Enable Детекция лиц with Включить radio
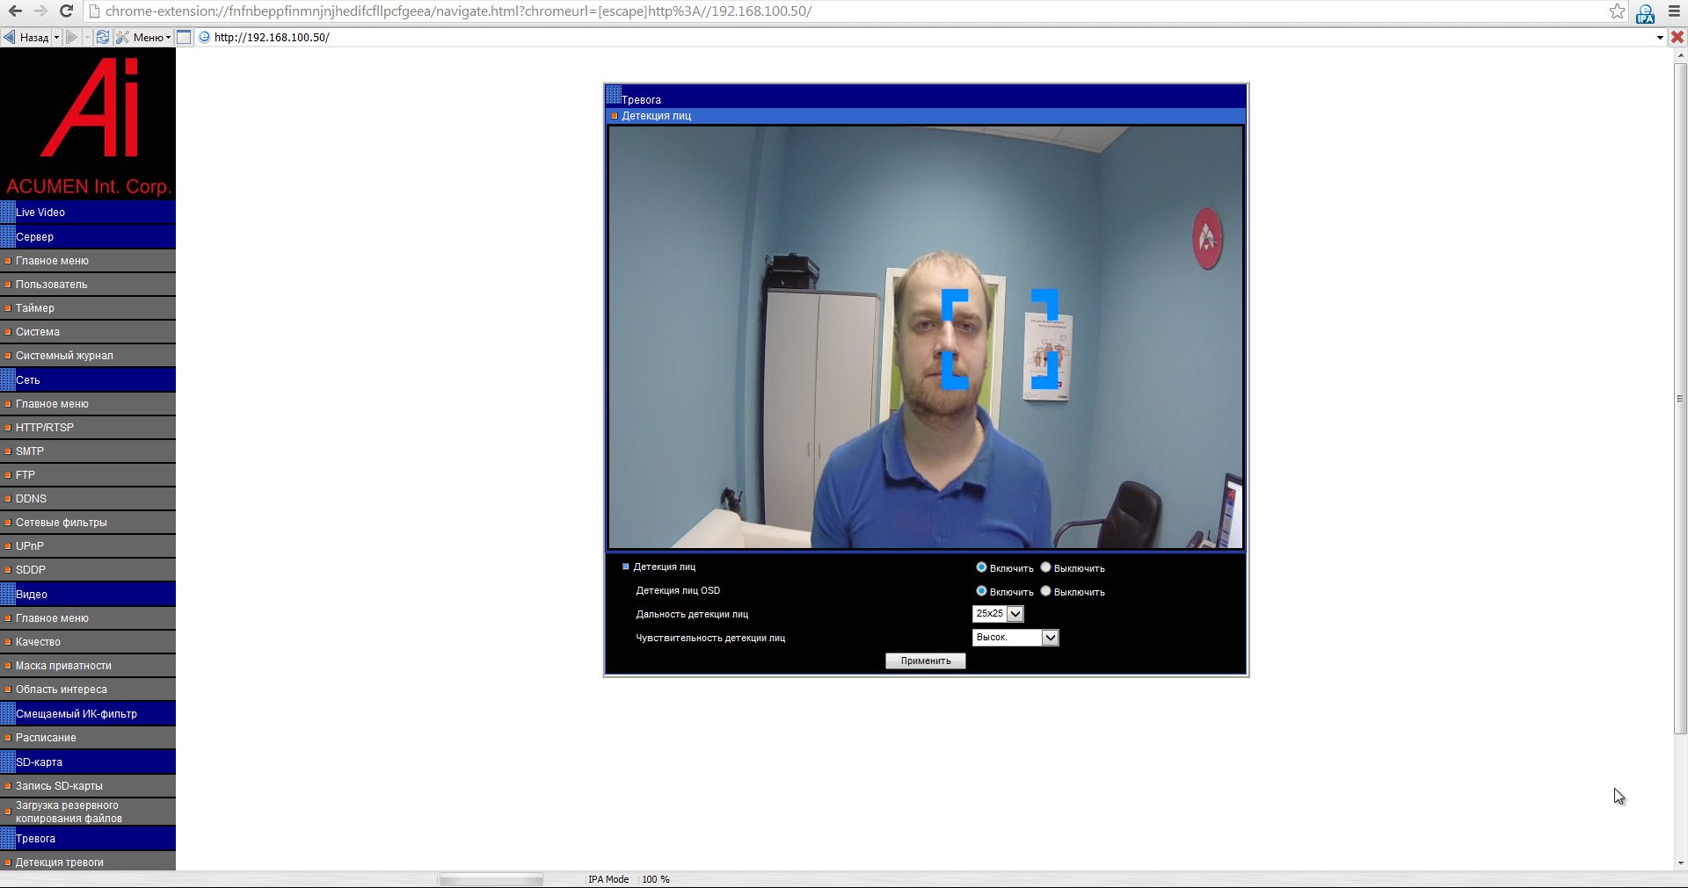This screenshot has width=1688, height=888. pos(981,567)
